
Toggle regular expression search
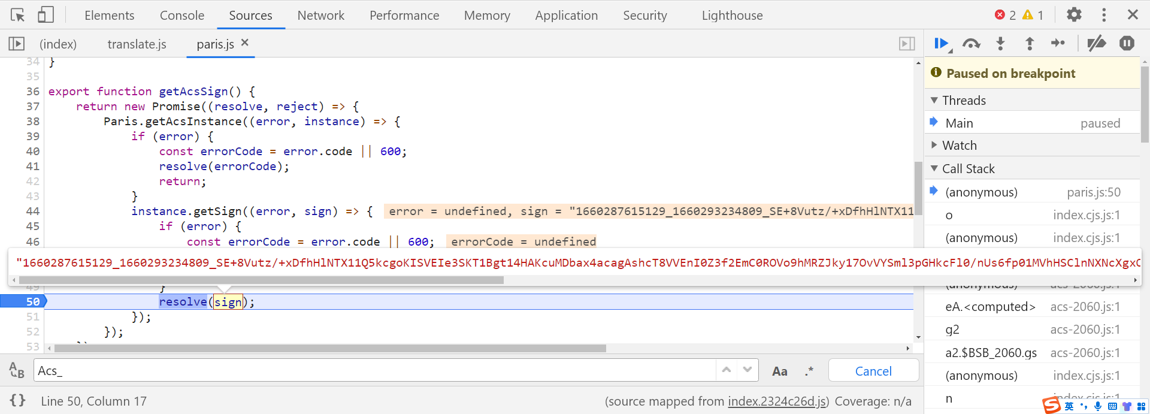809,371
